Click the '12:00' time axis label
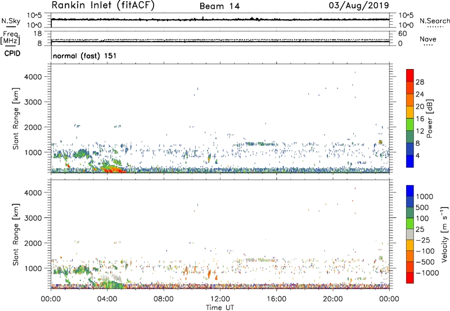 click(x=220, y=299)
